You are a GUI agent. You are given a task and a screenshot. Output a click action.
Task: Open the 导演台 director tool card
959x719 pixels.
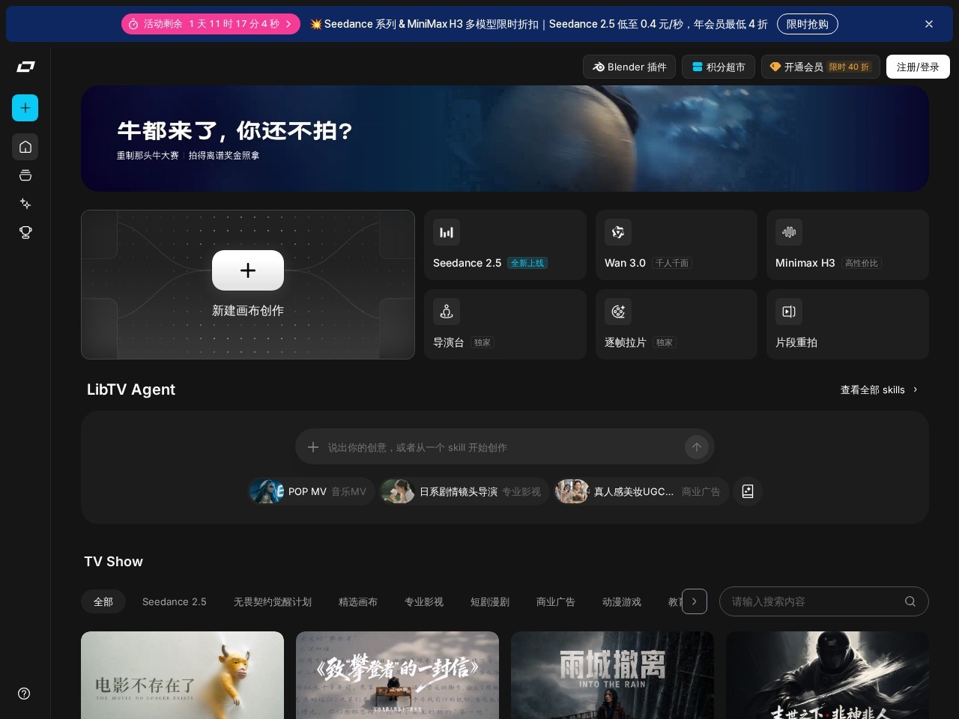click(x=505, y=324)
